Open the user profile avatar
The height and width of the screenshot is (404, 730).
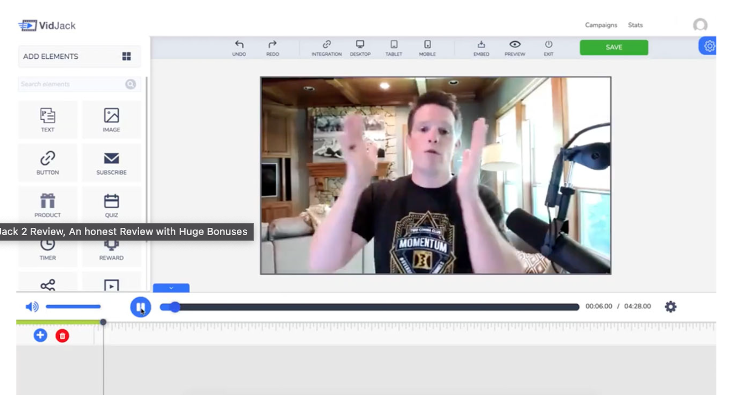tap(700, 25)
